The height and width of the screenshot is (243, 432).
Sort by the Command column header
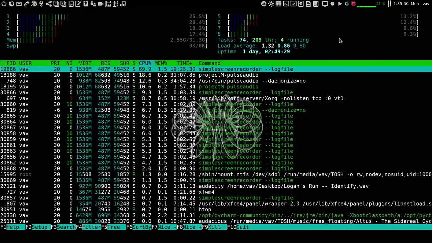pyautogui.click(x=210, y=63)
